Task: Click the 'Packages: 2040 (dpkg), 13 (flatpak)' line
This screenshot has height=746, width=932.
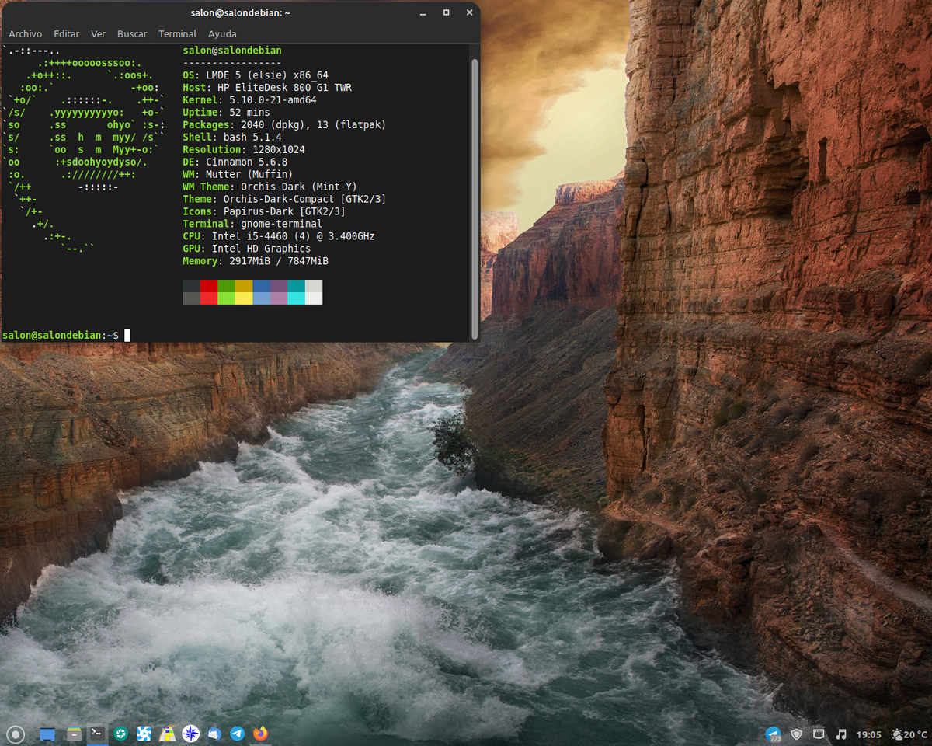Action: coord(284,125)
